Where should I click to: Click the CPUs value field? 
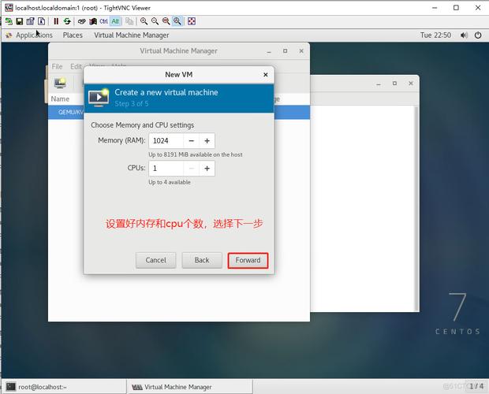tap(166, 169)
